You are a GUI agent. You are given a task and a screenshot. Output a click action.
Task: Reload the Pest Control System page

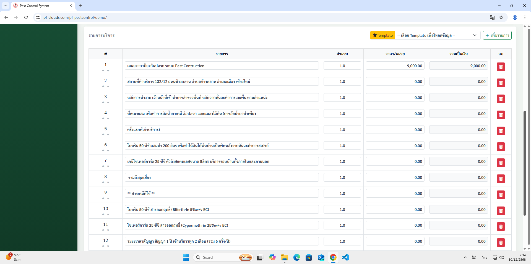coord(26,17)
